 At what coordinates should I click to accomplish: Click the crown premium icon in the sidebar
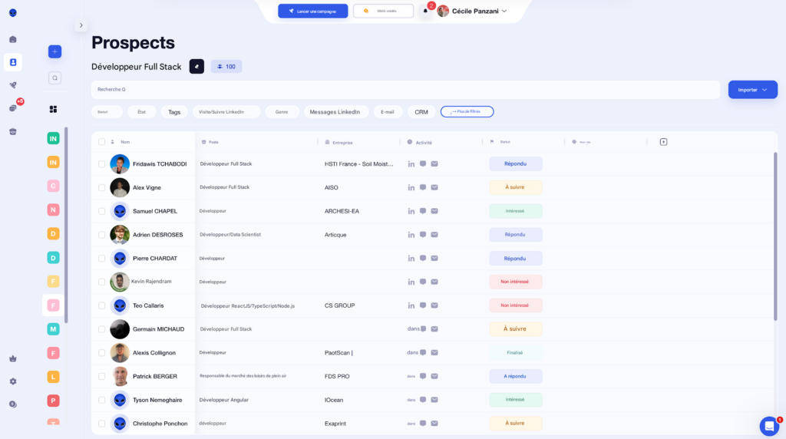coord(13,358)
